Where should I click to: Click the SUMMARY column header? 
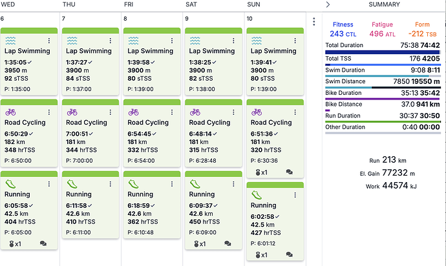[x=385, y=5]
